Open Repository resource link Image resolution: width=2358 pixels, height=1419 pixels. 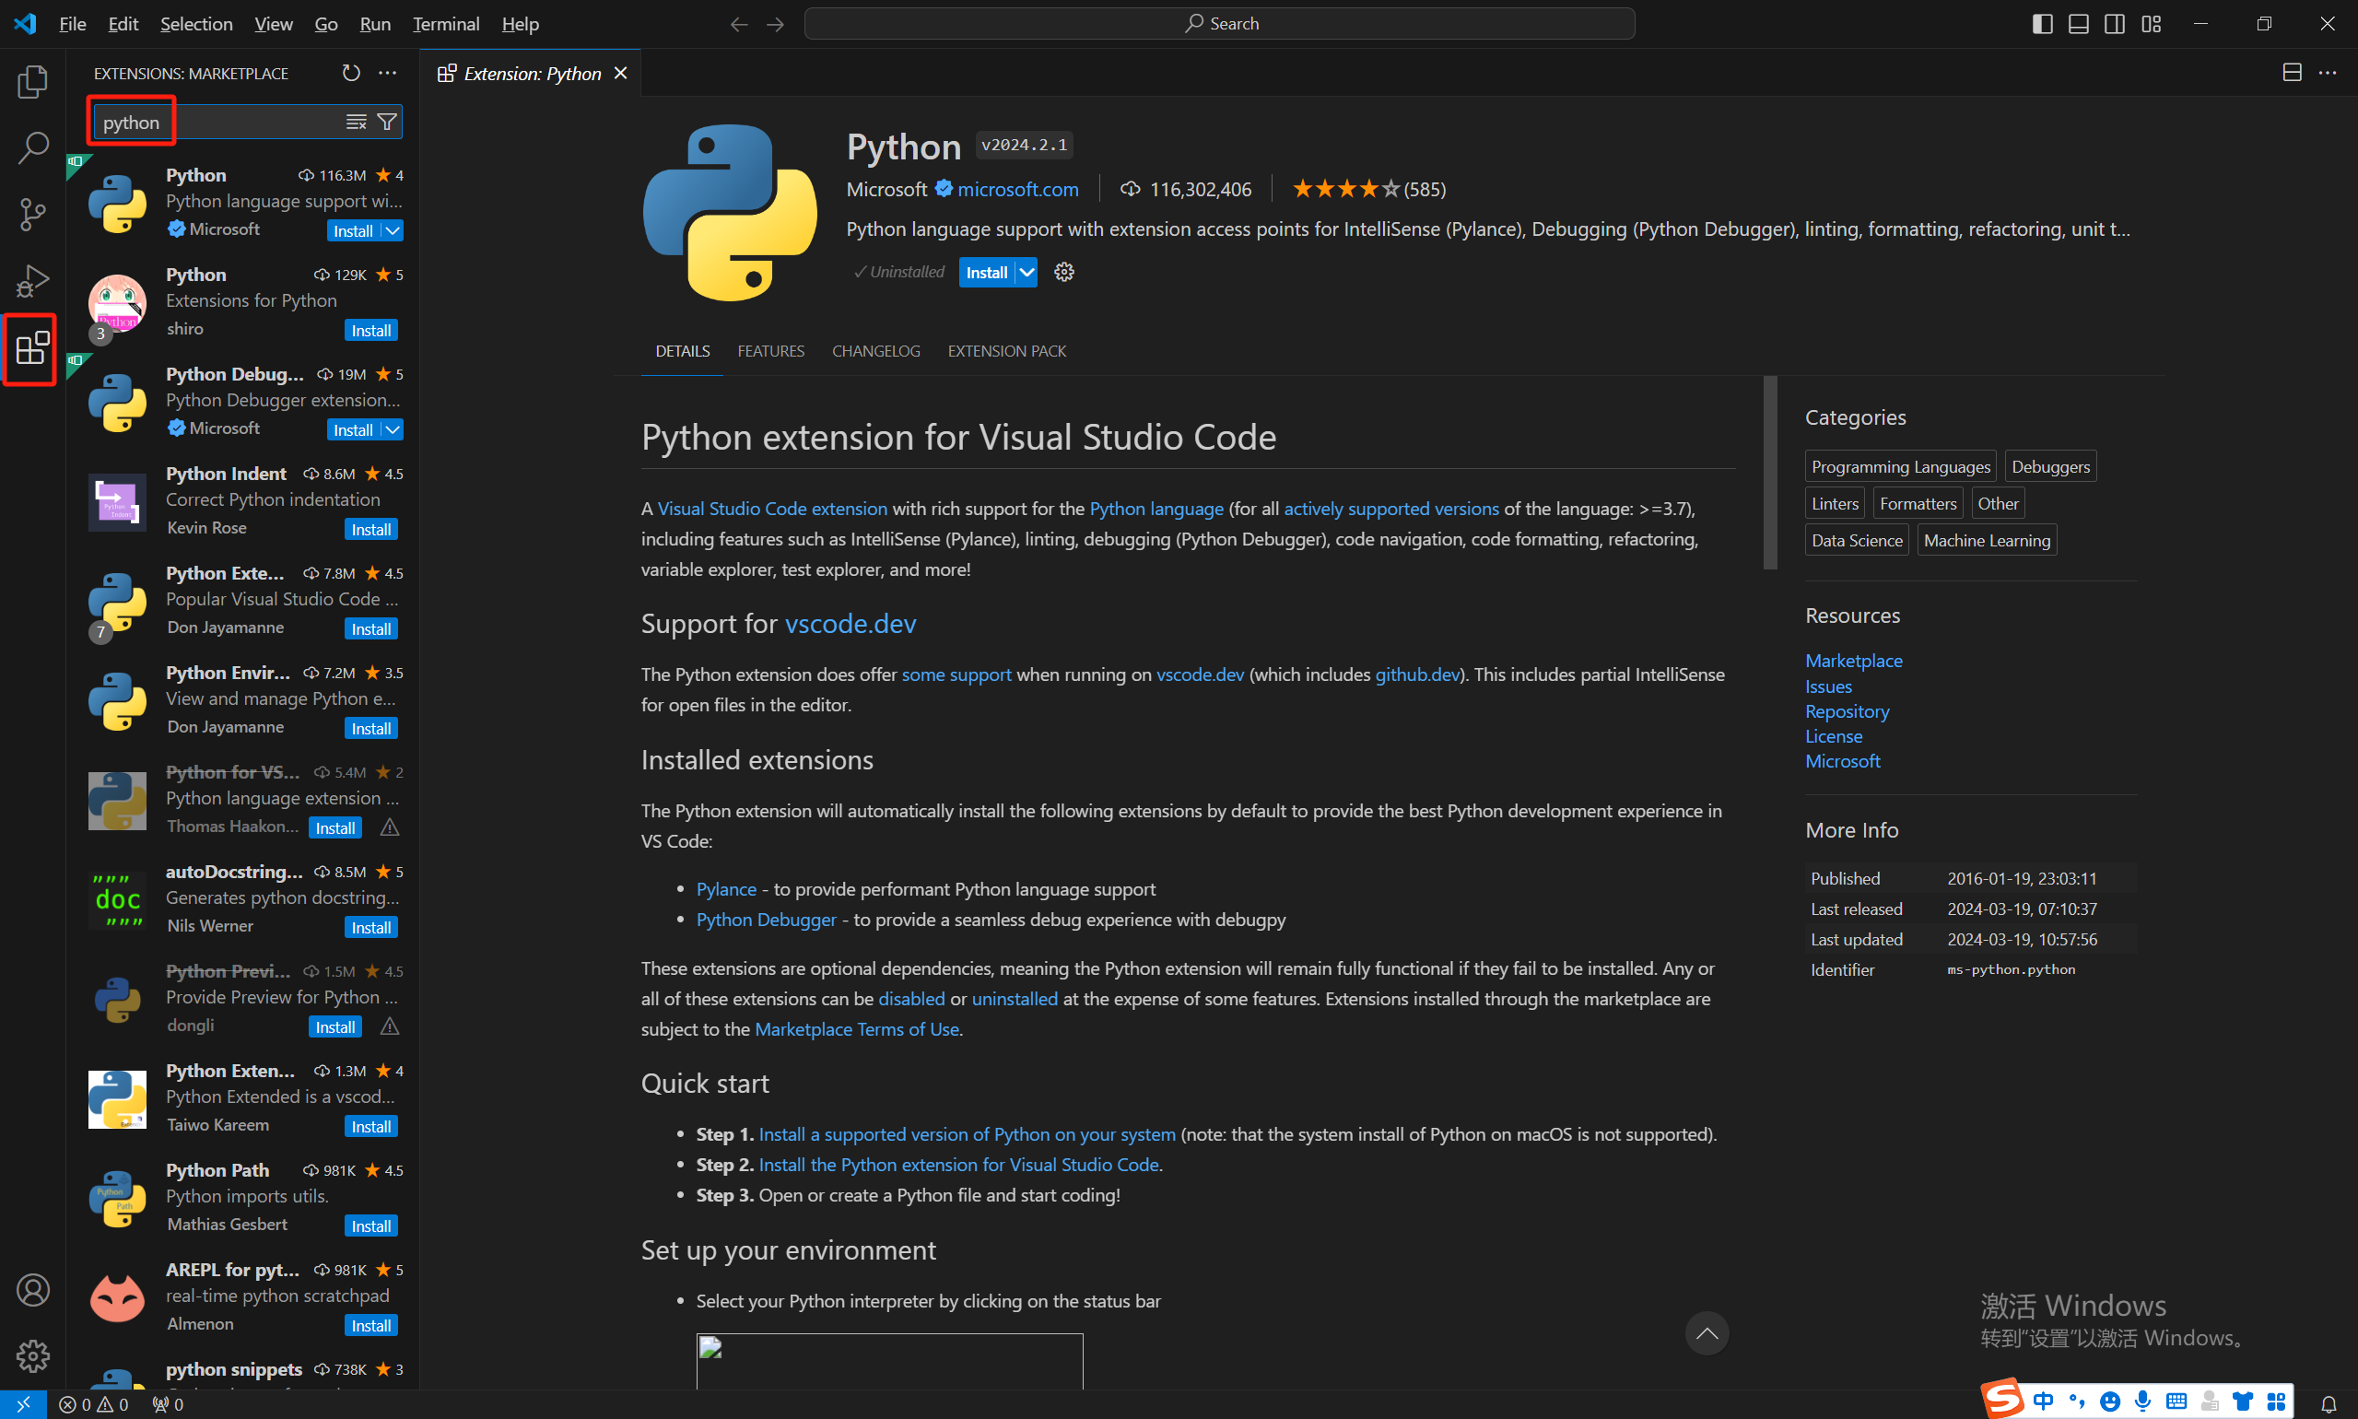point(1847,711)
